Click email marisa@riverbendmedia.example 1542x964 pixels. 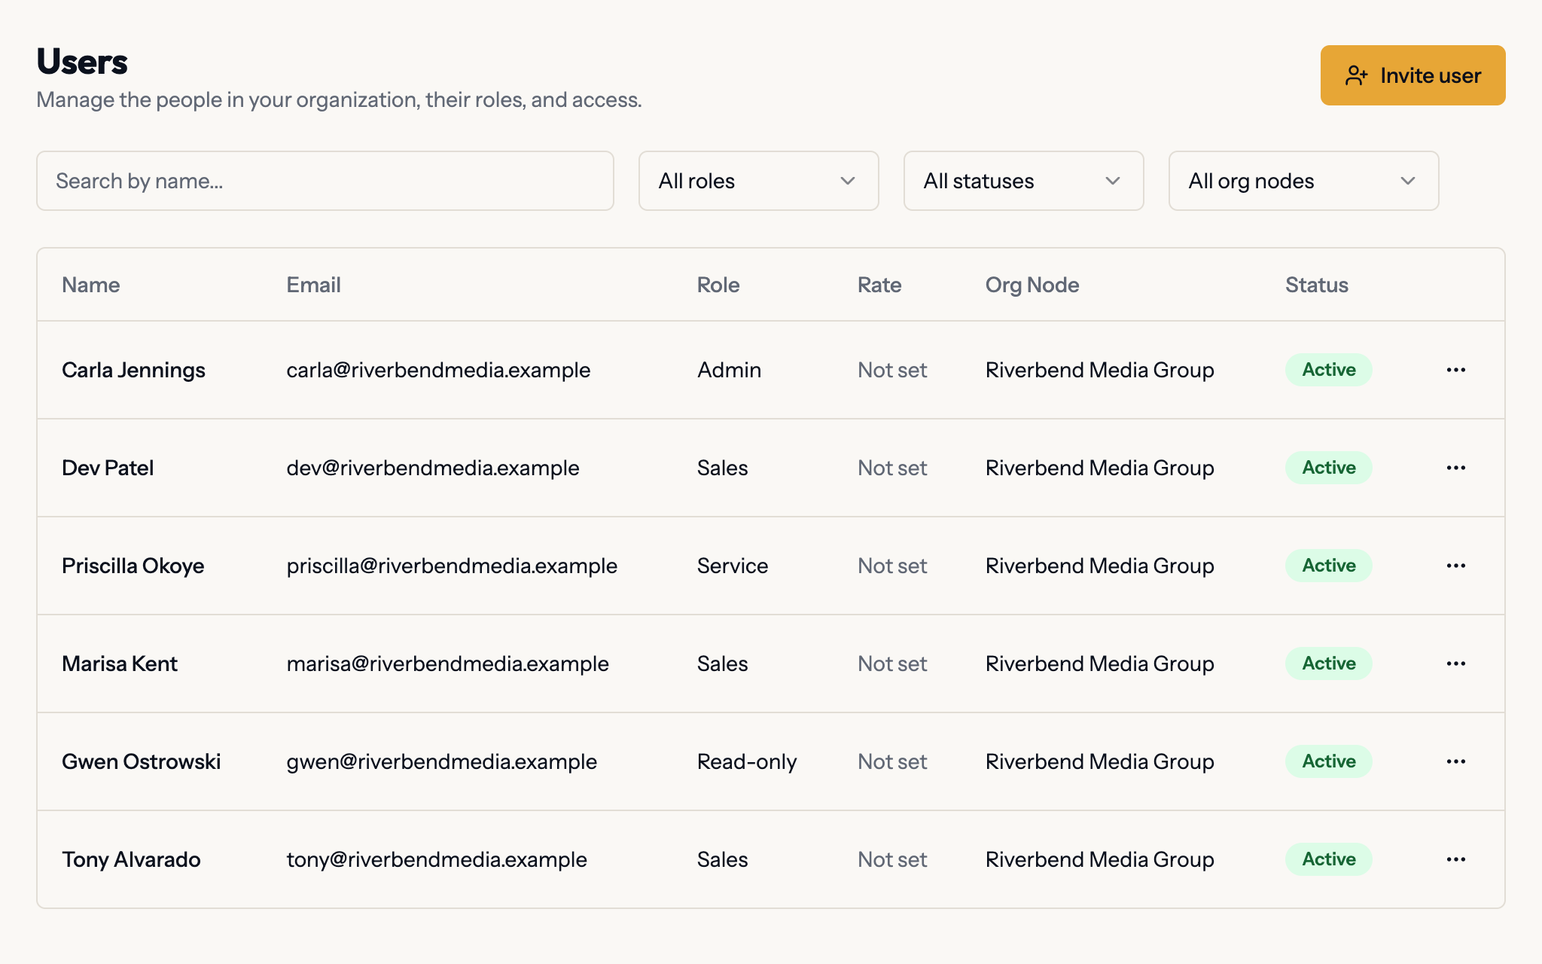click(447, 664)
